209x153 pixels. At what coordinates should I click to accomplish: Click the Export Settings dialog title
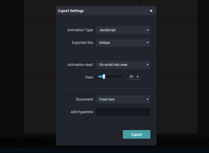71,11
